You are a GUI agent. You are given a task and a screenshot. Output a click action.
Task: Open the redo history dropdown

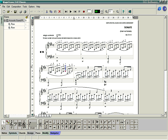pyautogui.click(x=42, y=11)
